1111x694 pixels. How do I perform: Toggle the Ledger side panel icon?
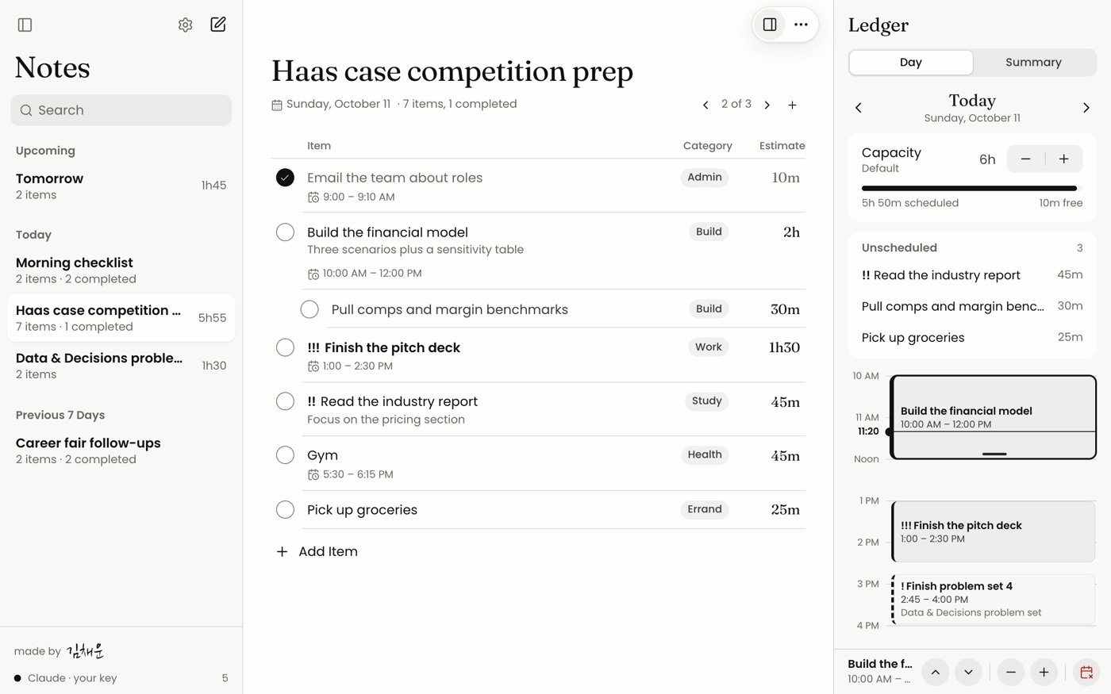click(770, 25)
